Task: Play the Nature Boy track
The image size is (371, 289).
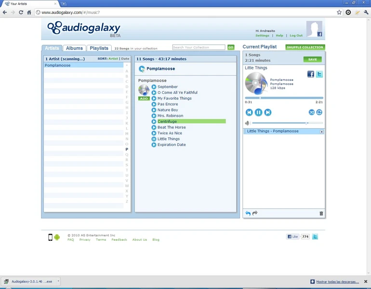Action: click(x=154, y=110)
